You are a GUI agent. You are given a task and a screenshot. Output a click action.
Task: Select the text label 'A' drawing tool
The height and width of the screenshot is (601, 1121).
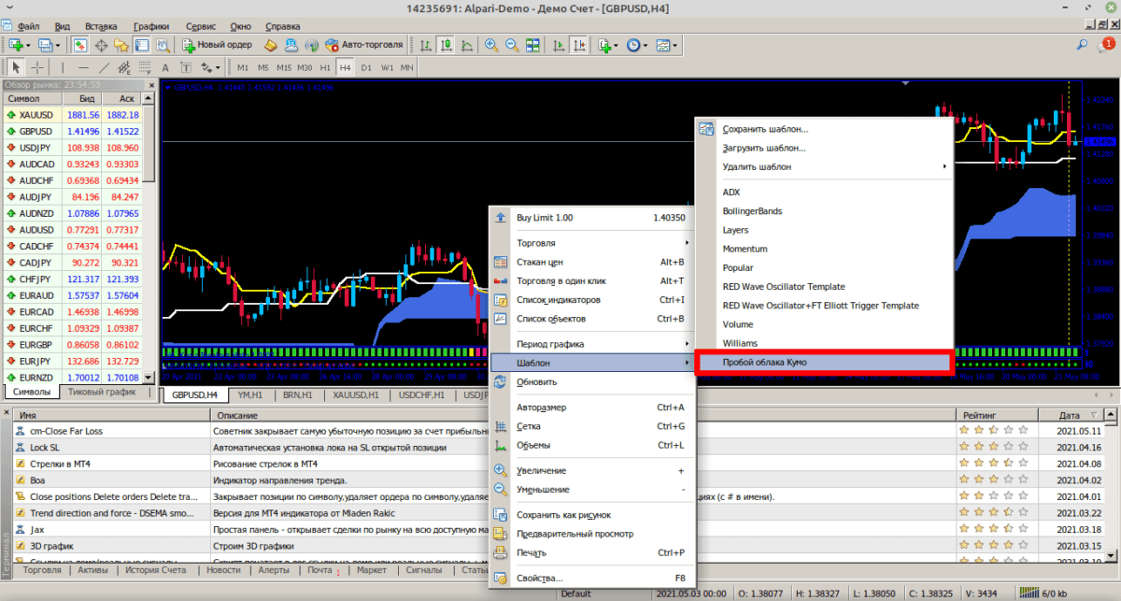point(165,68)
